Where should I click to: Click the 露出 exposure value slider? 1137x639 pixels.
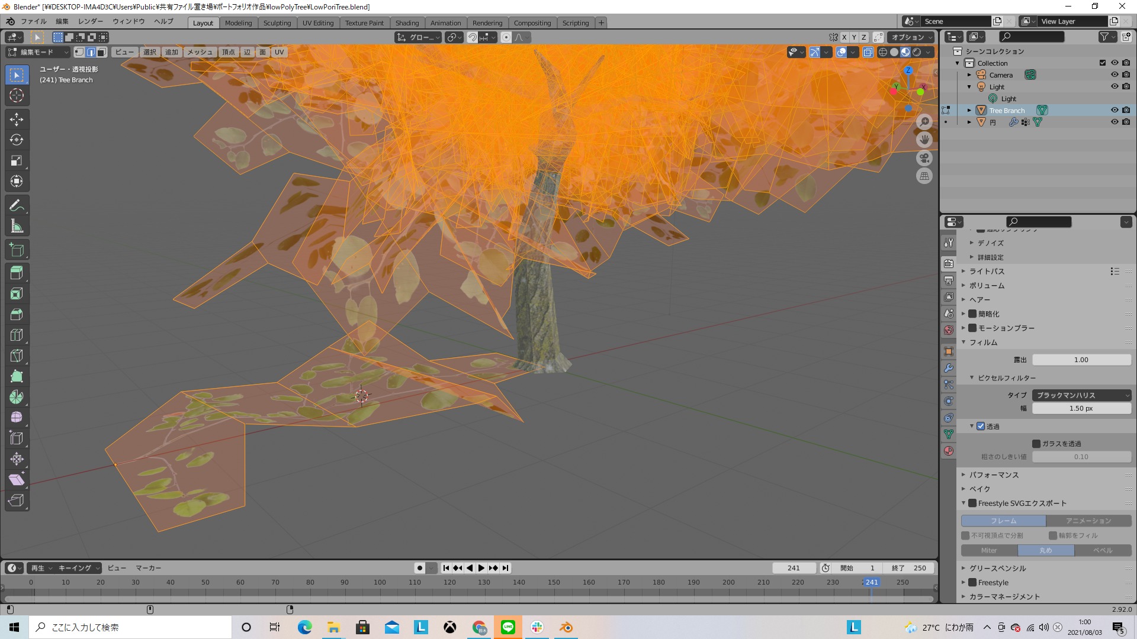coord(1081,360)
